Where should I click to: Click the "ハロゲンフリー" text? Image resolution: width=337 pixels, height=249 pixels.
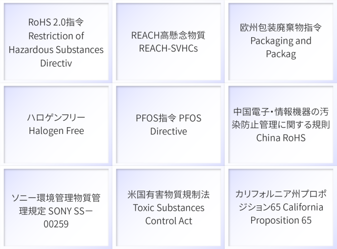[x=56, y=117]
